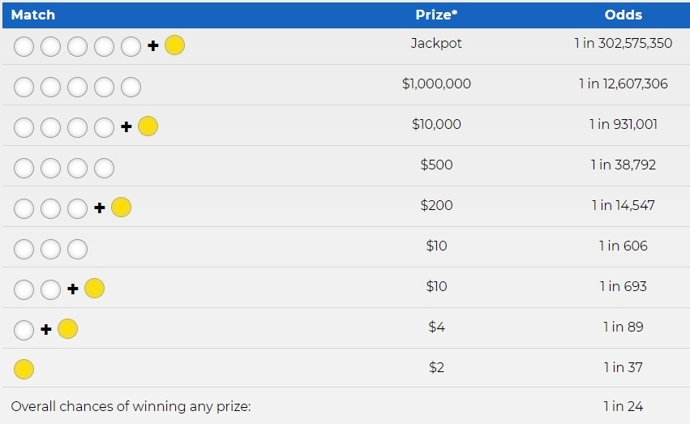690x424 pixels.
Task: Click the odds 1 in 38,792
Action: coord(624,165)
